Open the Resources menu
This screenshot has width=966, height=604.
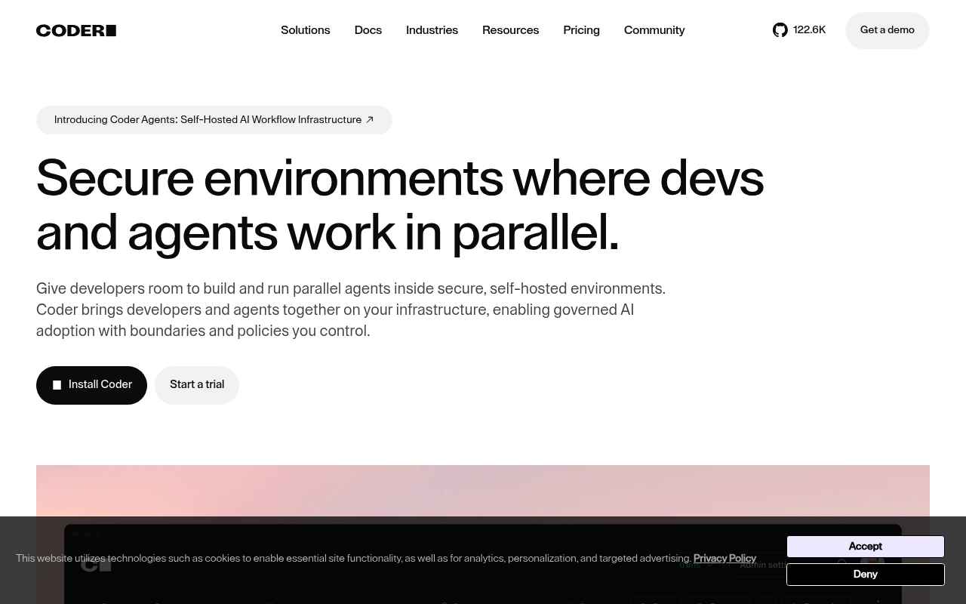click(510, 30)
